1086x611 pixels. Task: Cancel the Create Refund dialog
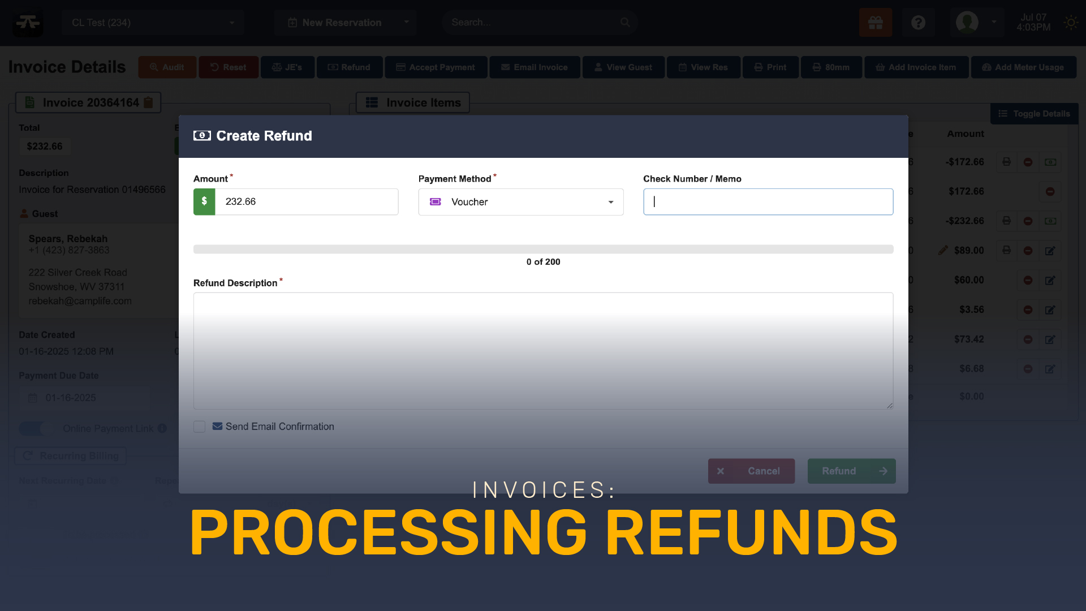coord(751,471)
